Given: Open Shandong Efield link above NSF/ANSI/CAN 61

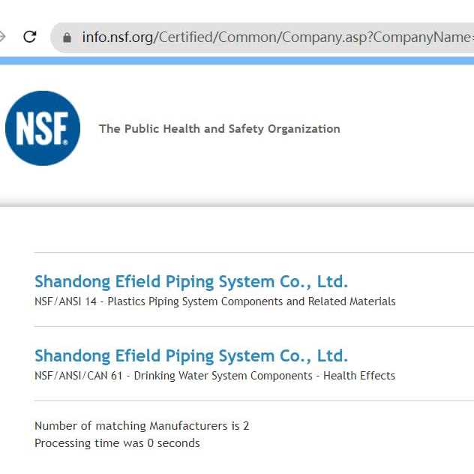Looking at the screenshot, I should click(191, 355).
